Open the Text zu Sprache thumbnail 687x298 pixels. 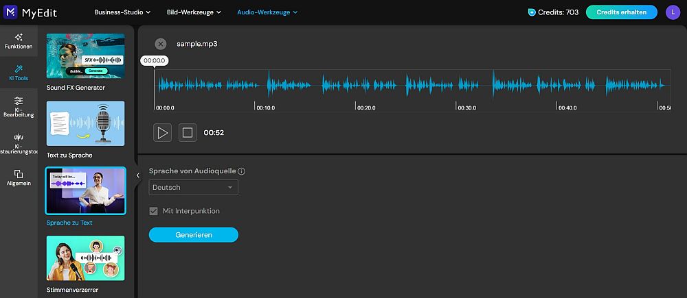coord(85,123)
